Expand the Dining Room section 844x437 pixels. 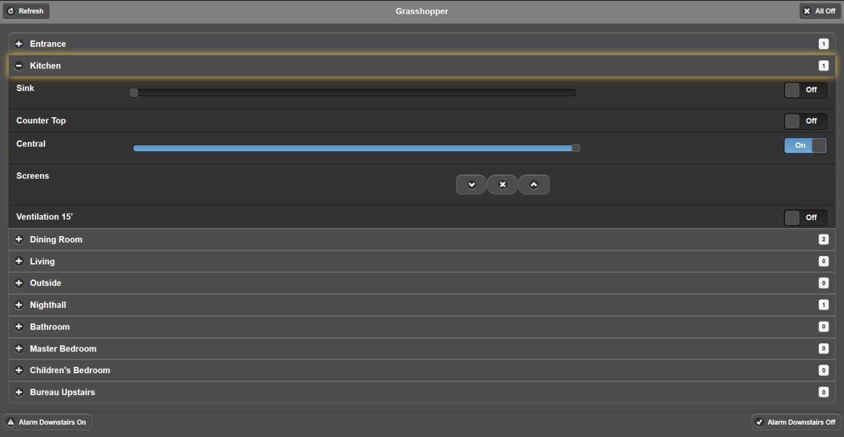point(56,240)
